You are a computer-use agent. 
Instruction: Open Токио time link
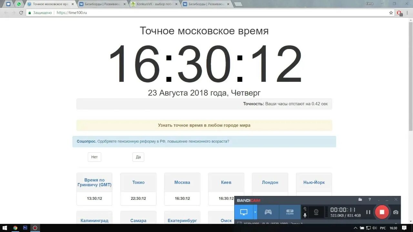(138, 182)
